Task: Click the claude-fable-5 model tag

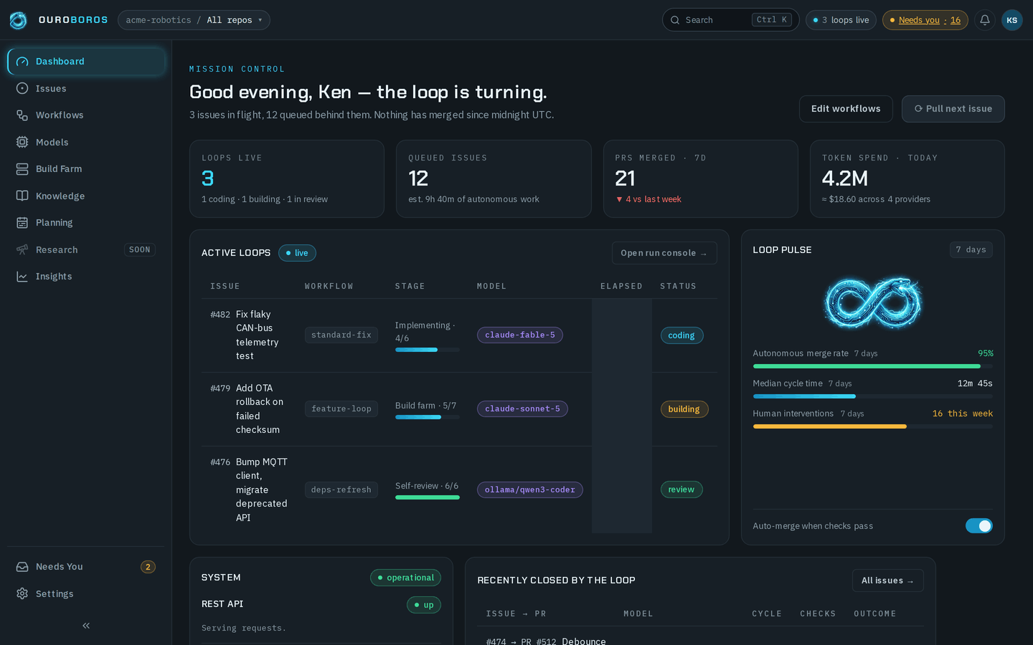Action: point(520,335)
